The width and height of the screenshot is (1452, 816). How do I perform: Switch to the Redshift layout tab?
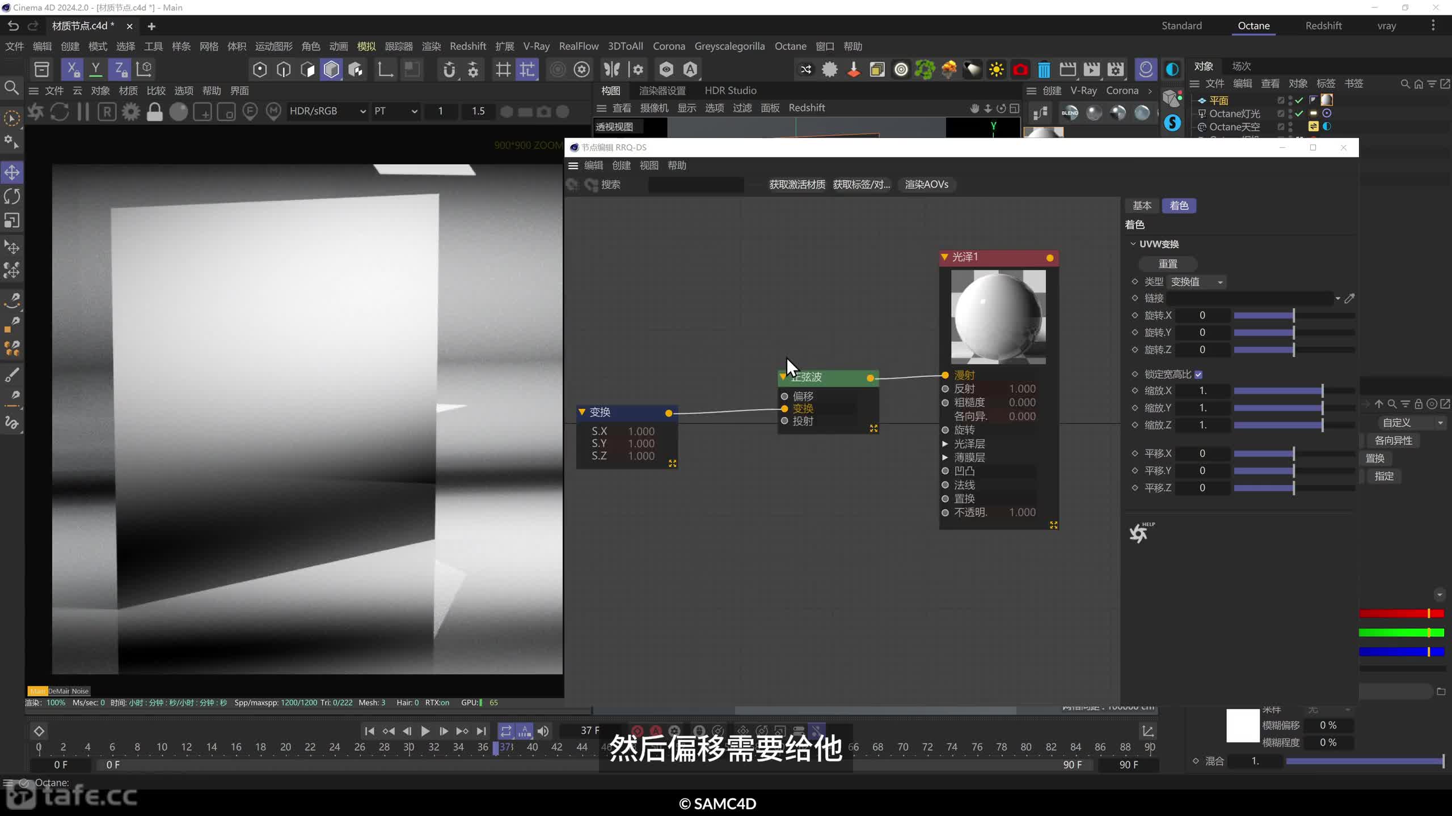(x=1323, y=25)
